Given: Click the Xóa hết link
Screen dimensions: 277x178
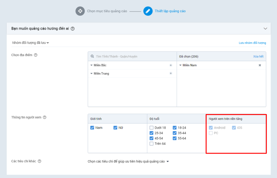Looking at the screenshot, I should tap(258, 56).
